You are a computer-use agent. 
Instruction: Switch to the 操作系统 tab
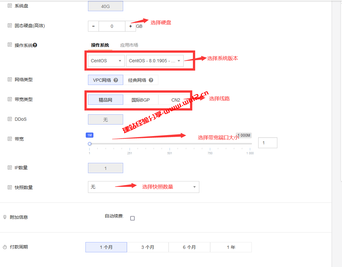tap(99, 45)
